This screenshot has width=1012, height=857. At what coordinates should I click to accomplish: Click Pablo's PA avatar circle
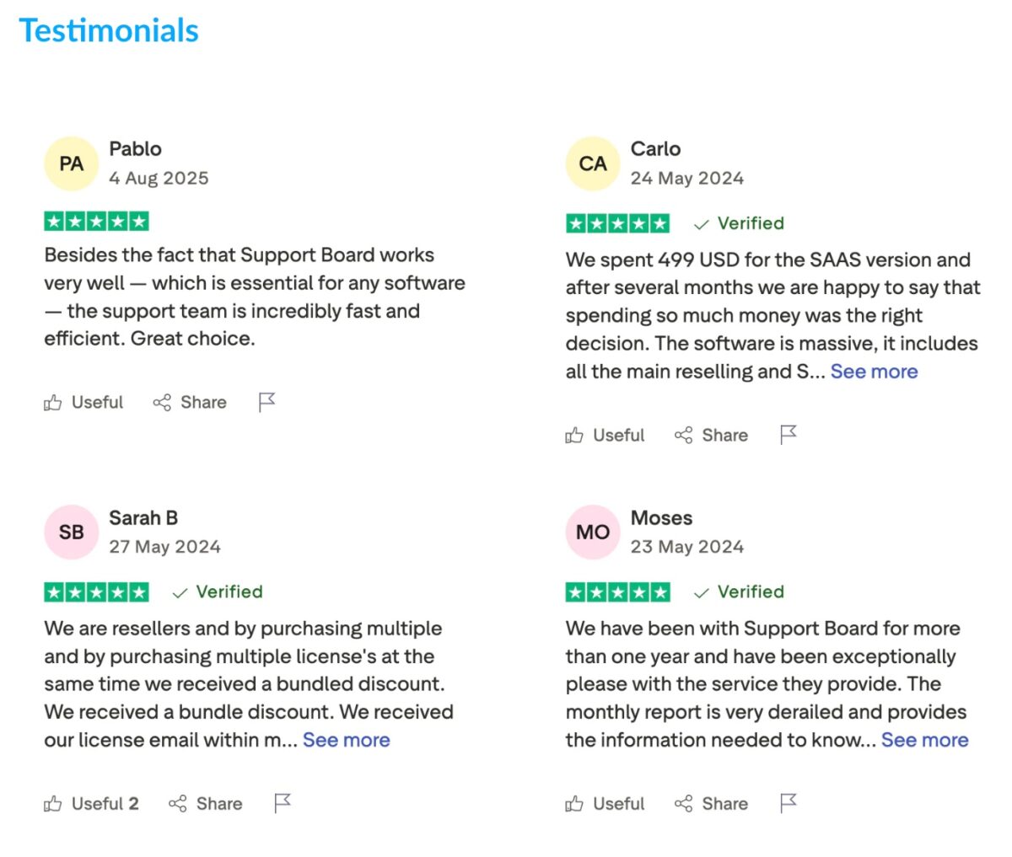click(72, 163)
